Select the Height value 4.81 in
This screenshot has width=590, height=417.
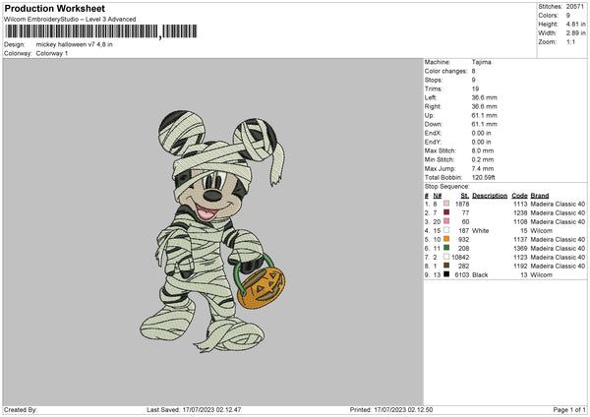[x=575, y=24]
